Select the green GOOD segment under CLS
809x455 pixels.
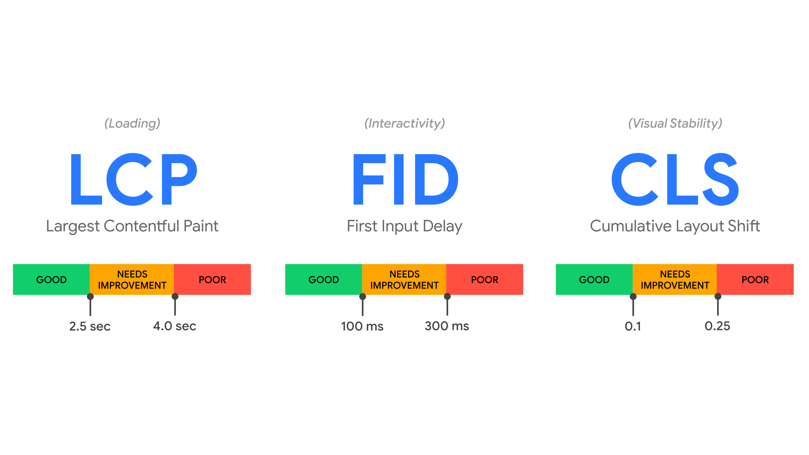click(594, 279)
